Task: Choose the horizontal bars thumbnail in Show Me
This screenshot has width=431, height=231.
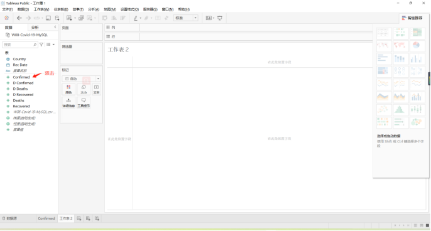Action: 383,58
